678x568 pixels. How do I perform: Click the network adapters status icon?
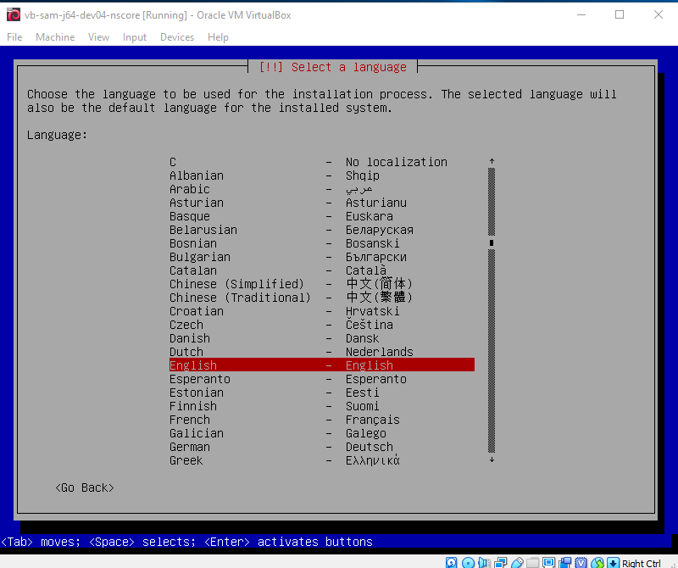coord(500,562)
